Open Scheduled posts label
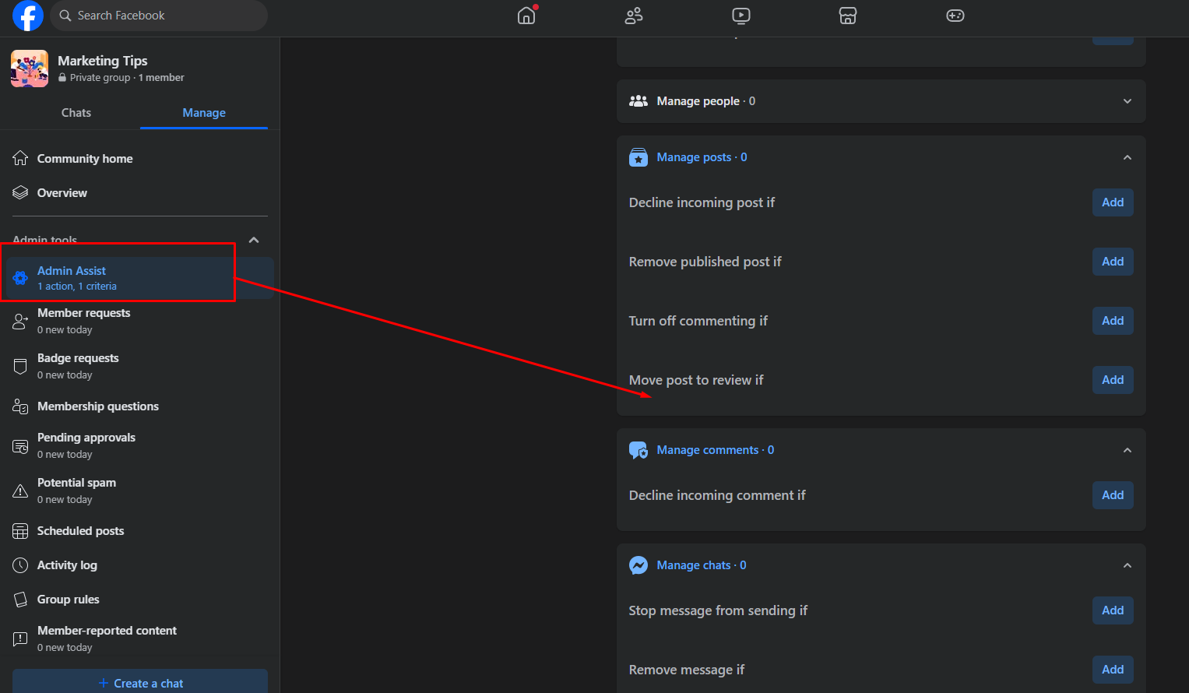 [81, 531]
